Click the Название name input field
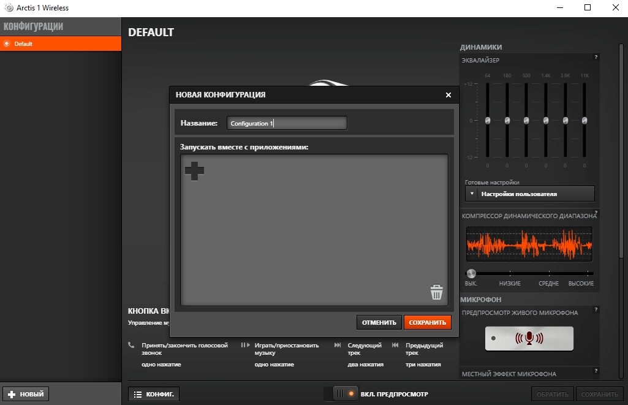628x405 pixels. (287, 123)
